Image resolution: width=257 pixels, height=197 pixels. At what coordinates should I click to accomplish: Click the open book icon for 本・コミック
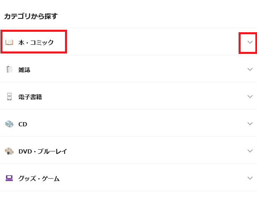[9, 42]
